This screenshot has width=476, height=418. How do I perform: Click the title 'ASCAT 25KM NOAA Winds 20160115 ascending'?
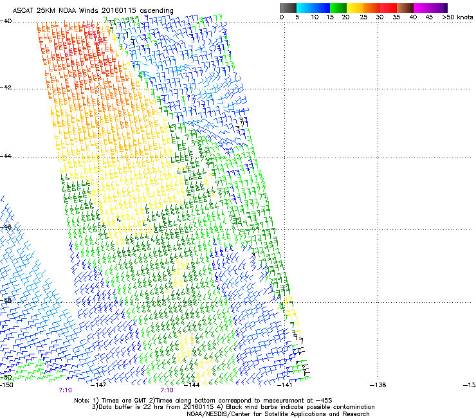pyautogui.click(x=93, y=11)
